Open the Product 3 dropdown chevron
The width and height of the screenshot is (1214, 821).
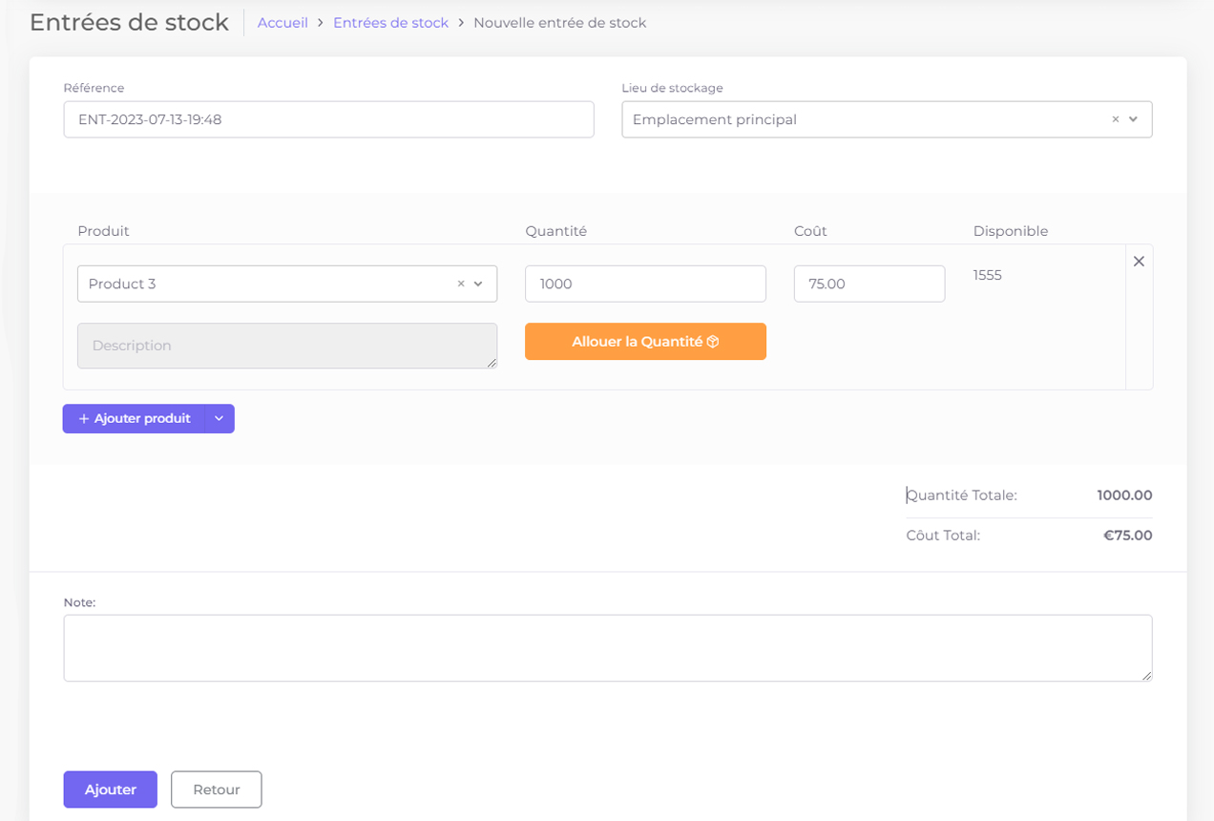[x=479, y=284]
